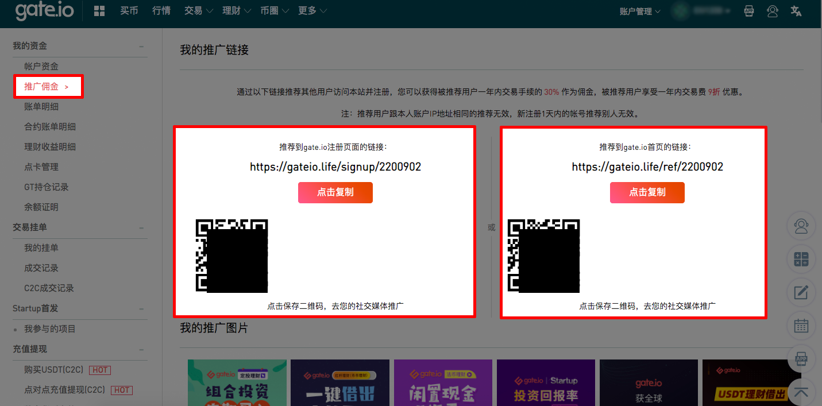The height and width of the screenshot is (406, 822).
Task: Collapse the 我的资金 sidebar section
Action: (x=141, y=47)
